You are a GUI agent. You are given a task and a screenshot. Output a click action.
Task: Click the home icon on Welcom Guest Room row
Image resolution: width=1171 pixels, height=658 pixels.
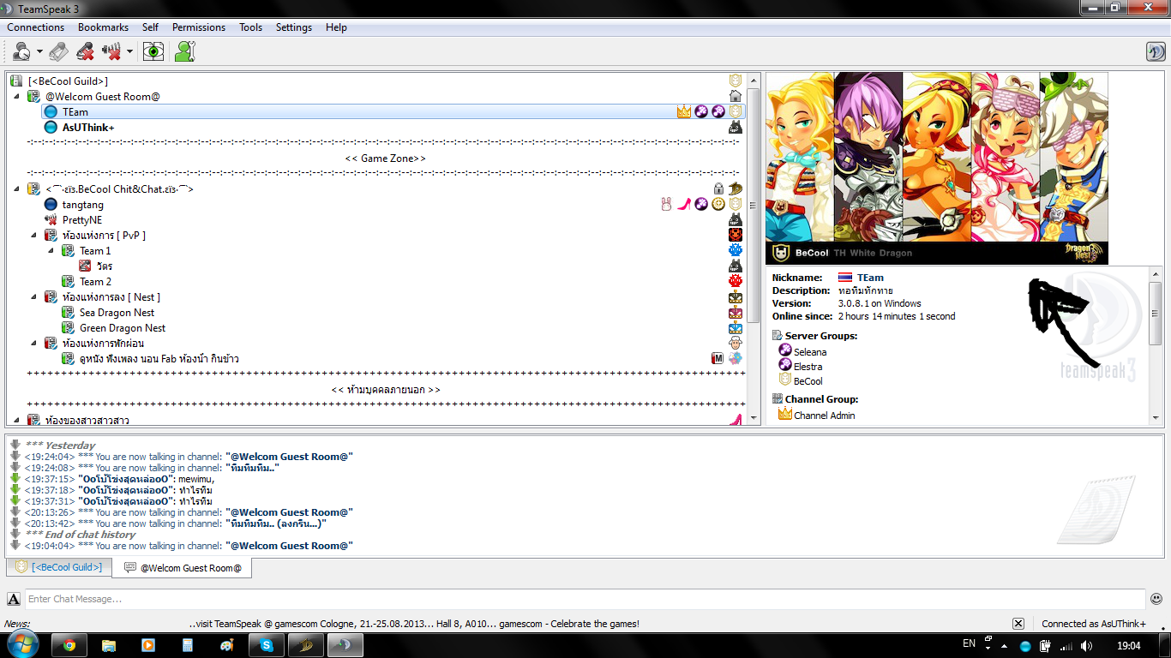tap(736, 97)
